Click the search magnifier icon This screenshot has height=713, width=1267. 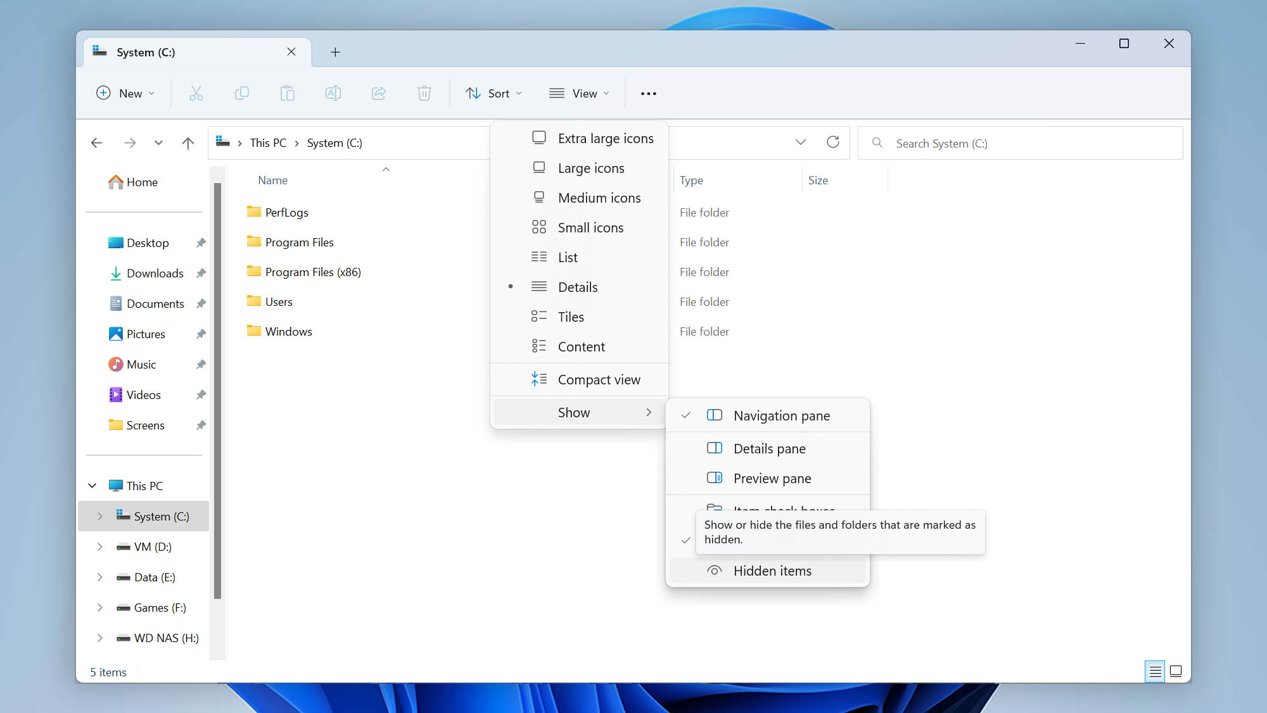pyautogui.click(x=877, y=143)
